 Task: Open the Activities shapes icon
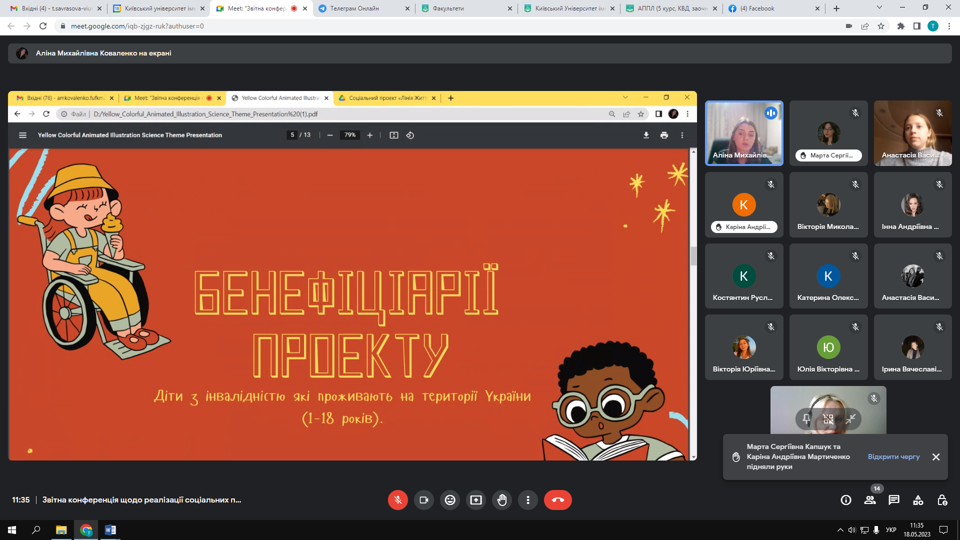pyautogui.click(x=918, y=500)
